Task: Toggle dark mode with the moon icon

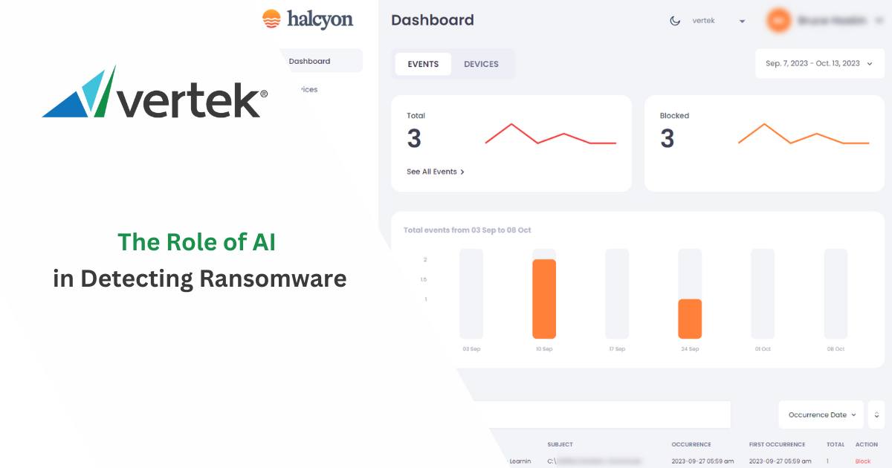Action: pos(675,21)
